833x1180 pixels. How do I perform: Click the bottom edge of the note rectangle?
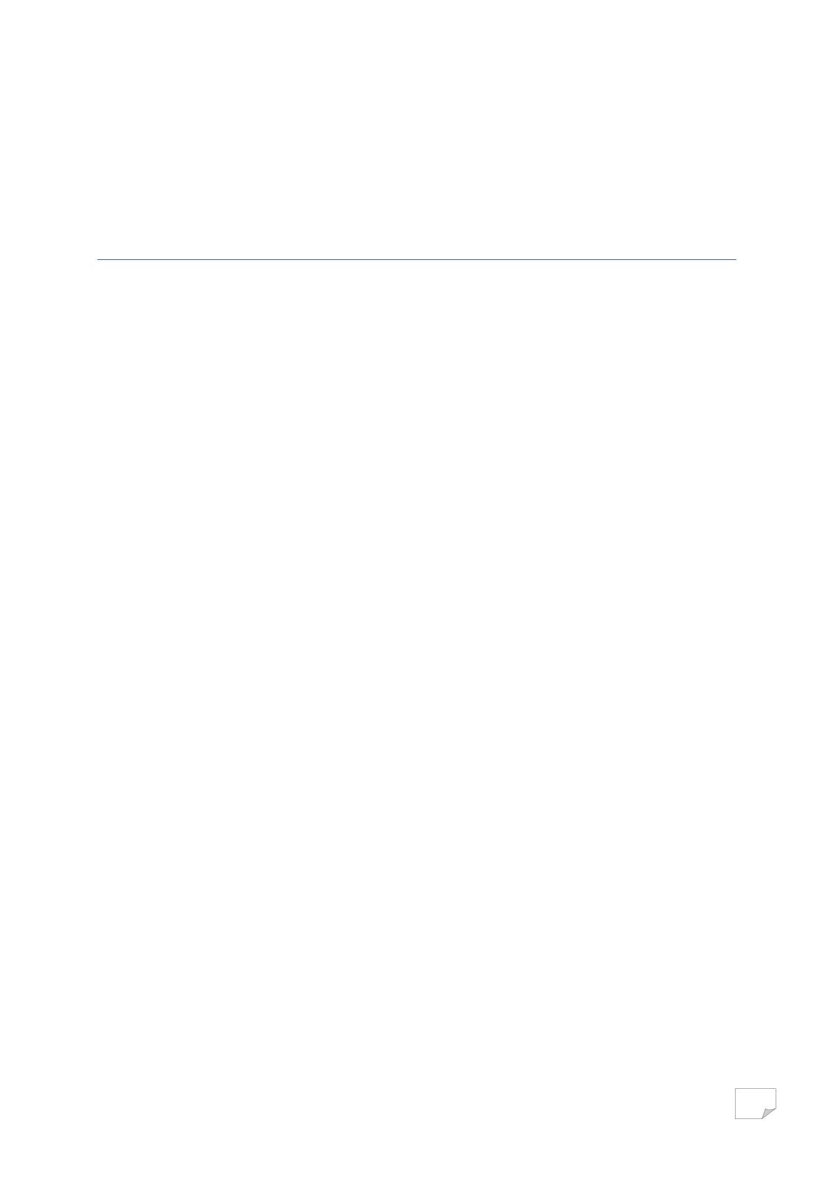point(748,1118)
